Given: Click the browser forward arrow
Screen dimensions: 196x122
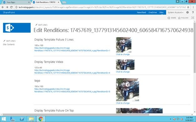Looking at the screenshot, I should coord(7,7).
